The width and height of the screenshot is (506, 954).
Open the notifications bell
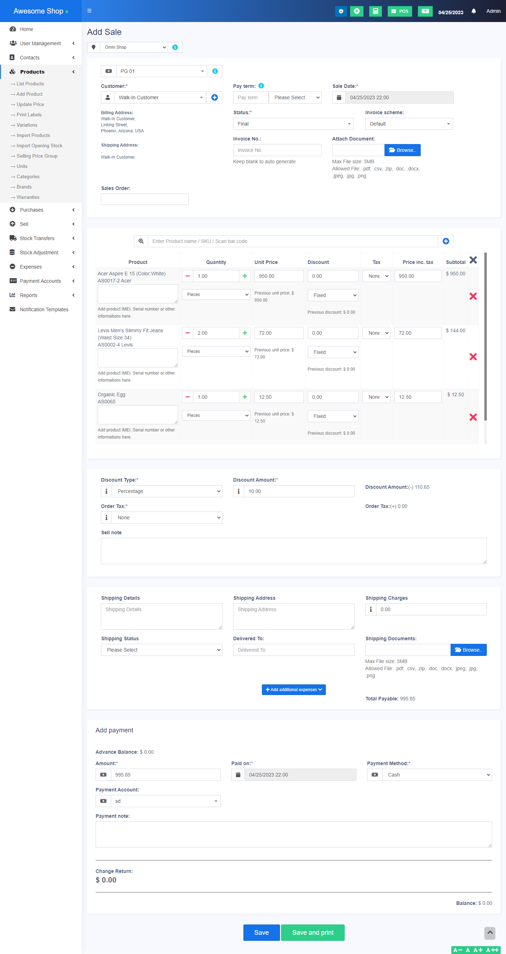point(473,11)
